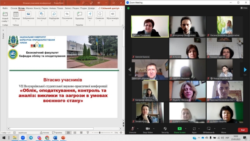Open the Whiteboards icon in Zoom

click(x=209, y=128)
